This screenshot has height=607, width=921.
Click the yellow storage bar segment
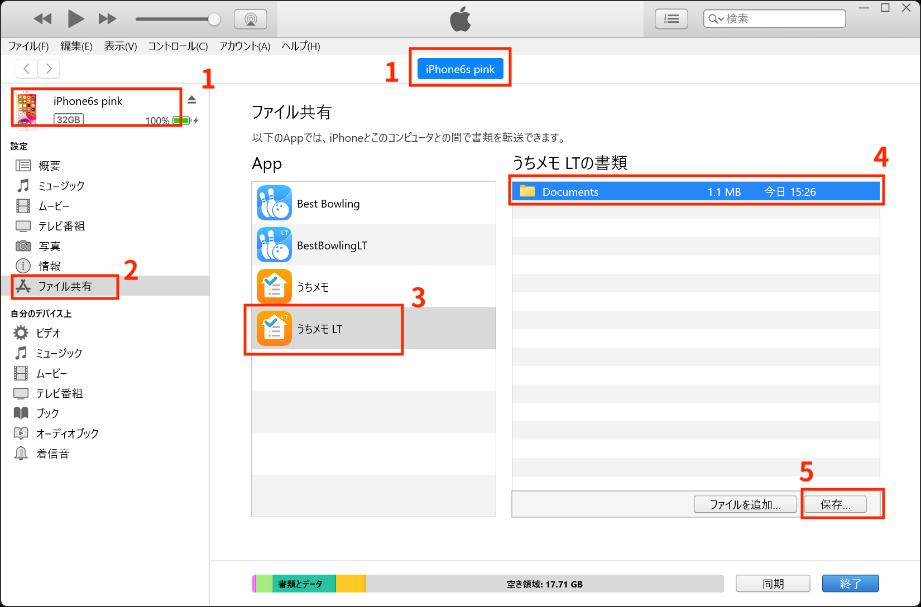pos(351,584)
